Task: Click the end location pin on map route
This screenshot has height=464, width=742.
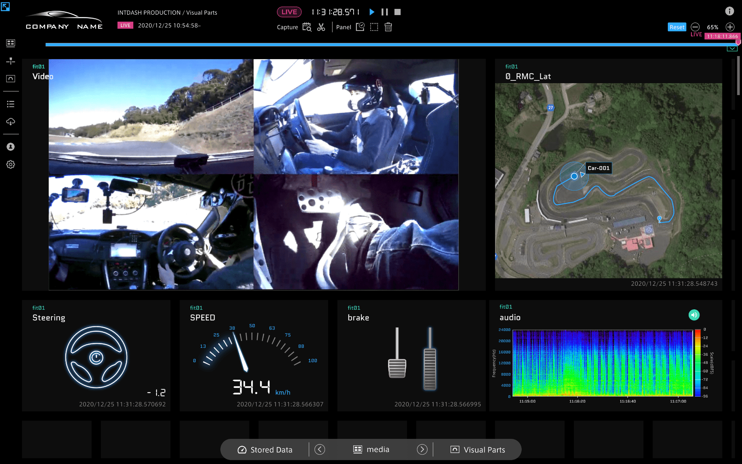Action: (x=659, y=219)
